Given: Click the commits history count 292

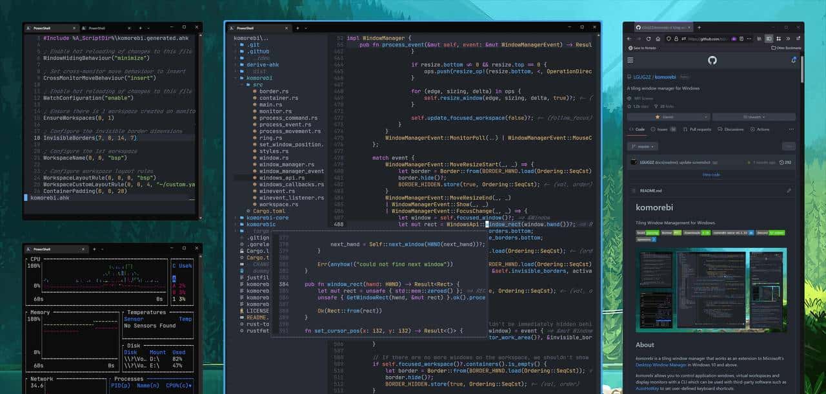Looking at the screenshot, I should click(x=786, y=162).
